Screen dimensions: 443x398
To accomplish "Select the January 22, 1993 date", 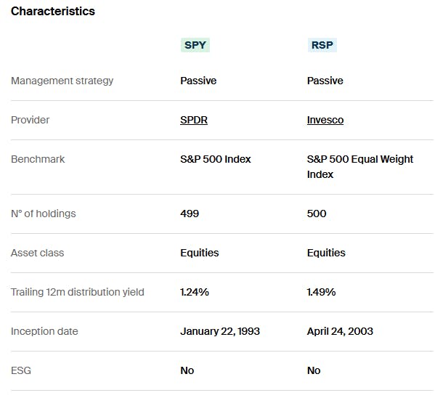I will [x=220, y=331].
